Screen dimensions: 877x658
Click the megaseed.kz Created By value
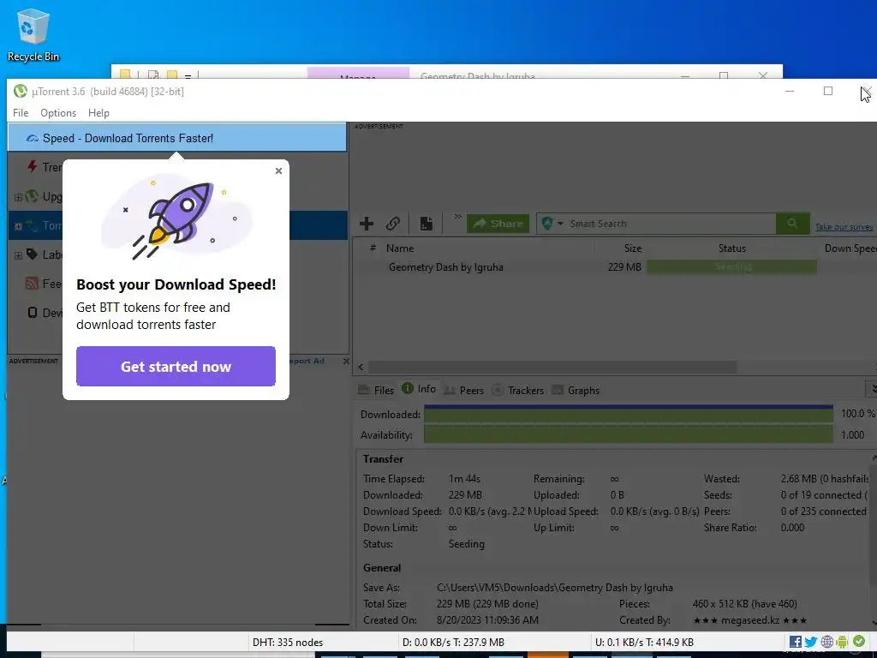(x=749, y=620)
